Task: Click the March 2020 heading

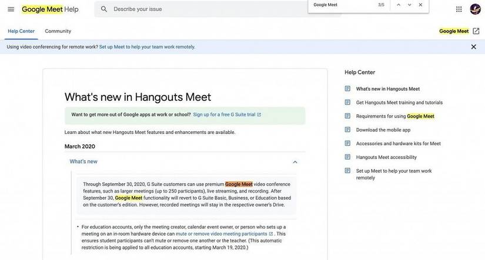Action: [80, 146]
